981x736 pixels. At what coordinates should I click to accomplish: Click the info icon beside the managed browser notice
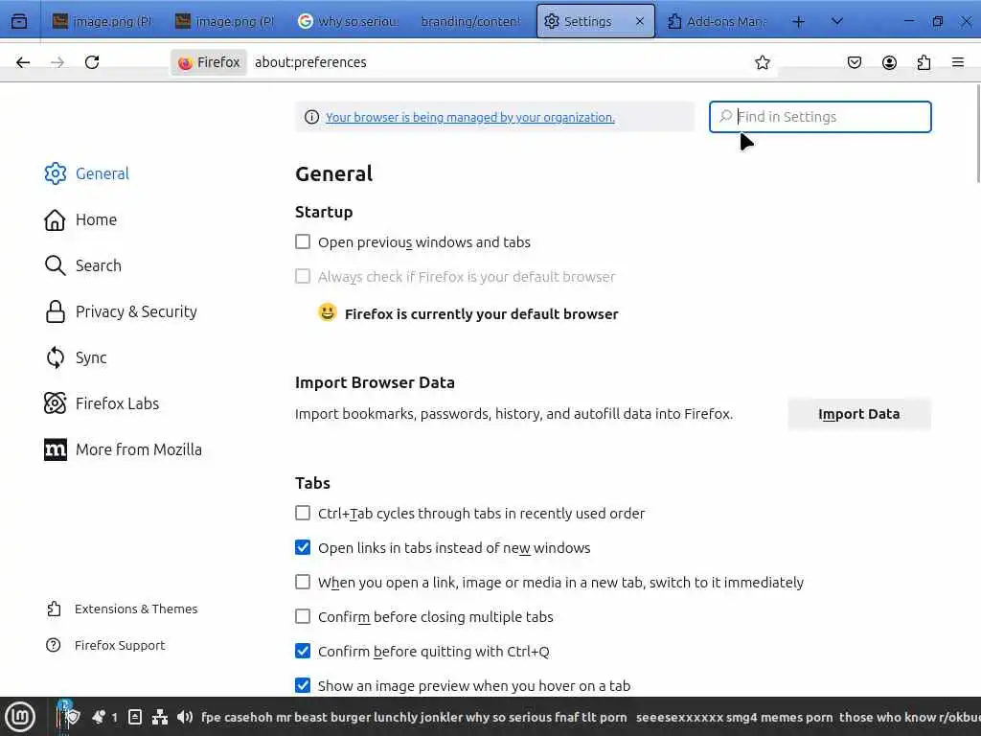point(311,117)
